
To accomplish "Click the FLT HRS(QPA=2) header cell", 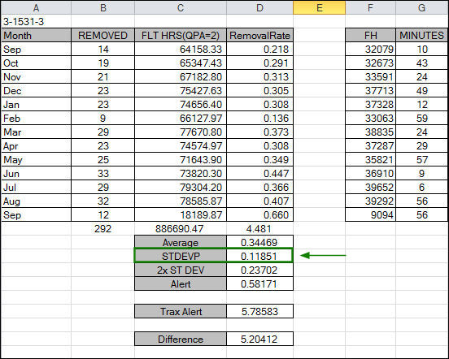I will [181, 35].
